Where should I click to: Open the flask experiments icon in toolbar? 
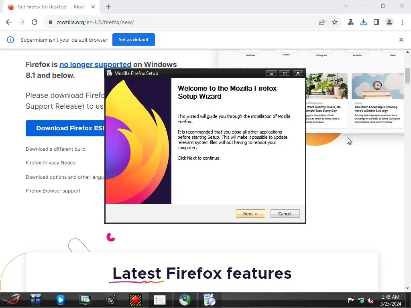pos(350,22)
